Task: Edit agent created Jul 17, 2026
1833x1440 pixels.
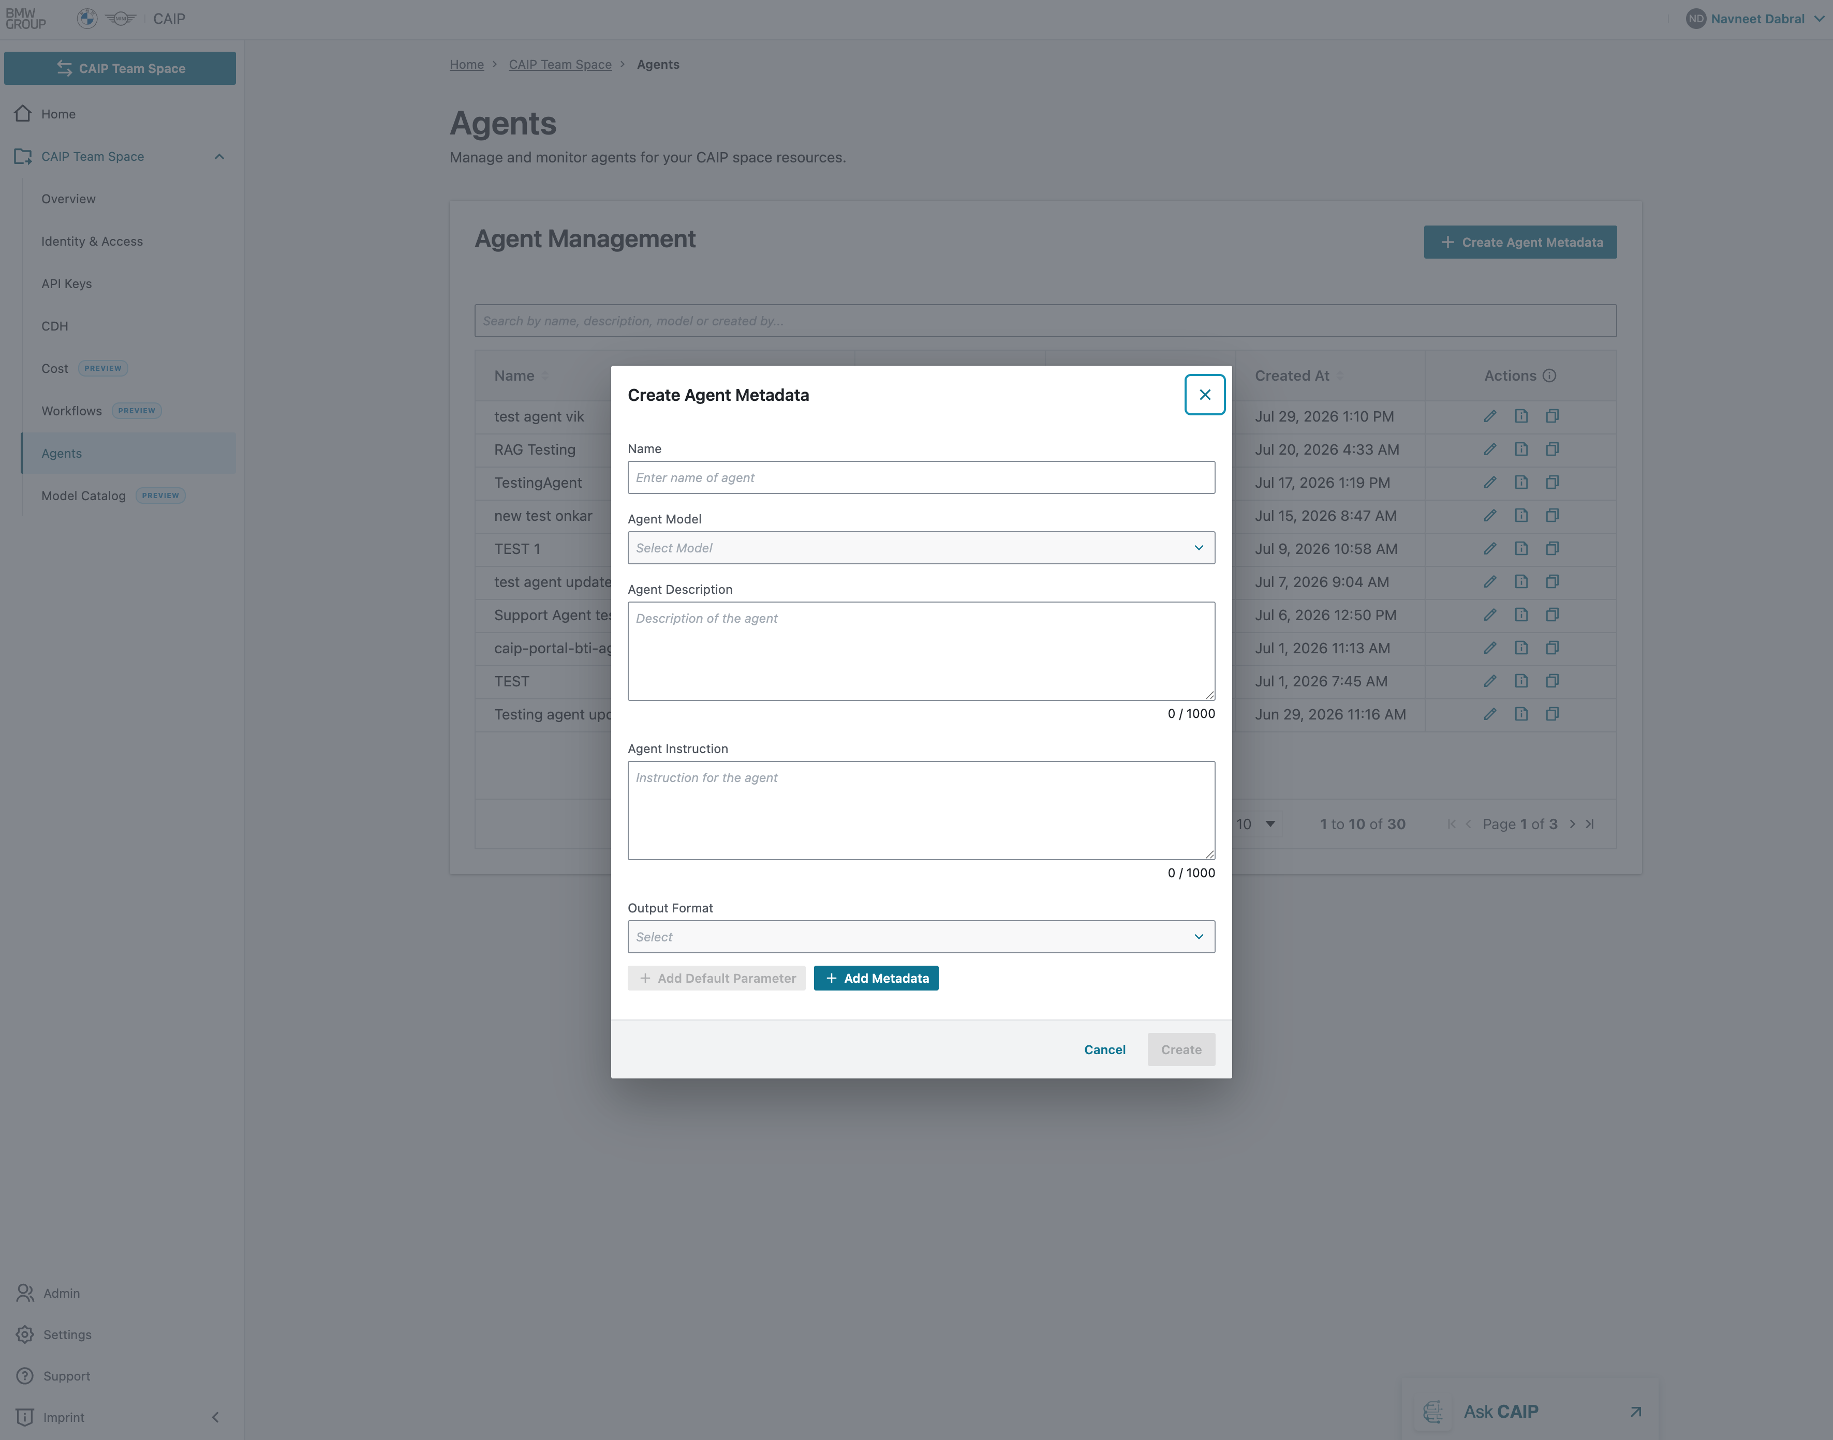Action: (x=1490, y=482)
